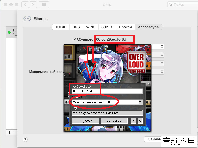
Task: Go forward with the toolbar right arrow
Action: click(33, 5)
